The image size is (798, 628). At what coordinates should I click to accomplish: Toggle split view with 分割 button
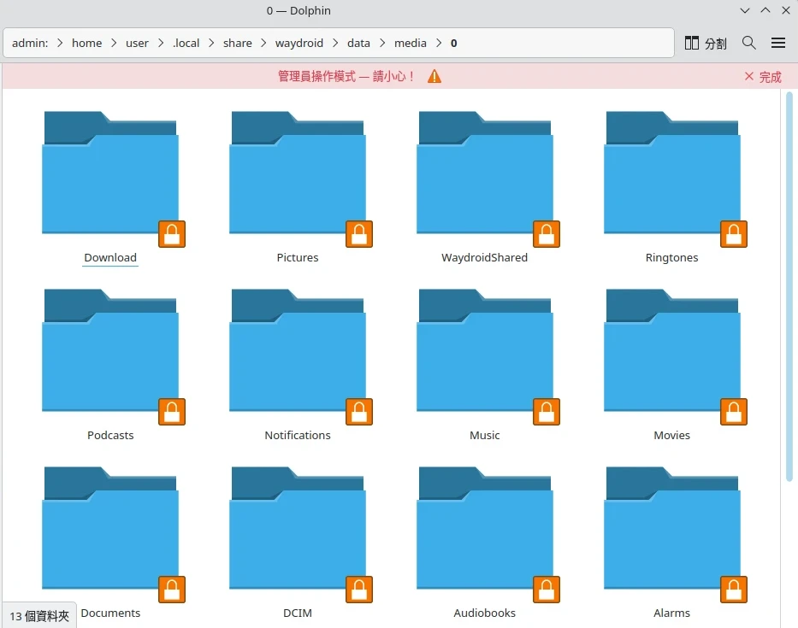[706, 43]
